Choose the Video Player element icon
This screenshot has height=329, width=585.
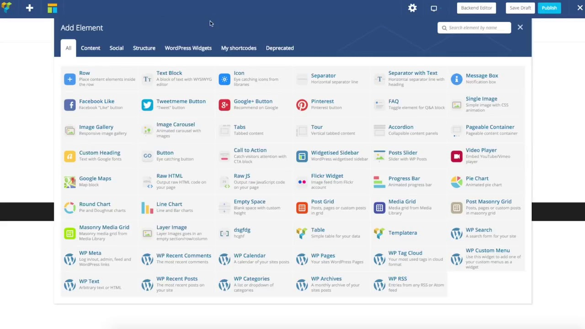[456, 156]
